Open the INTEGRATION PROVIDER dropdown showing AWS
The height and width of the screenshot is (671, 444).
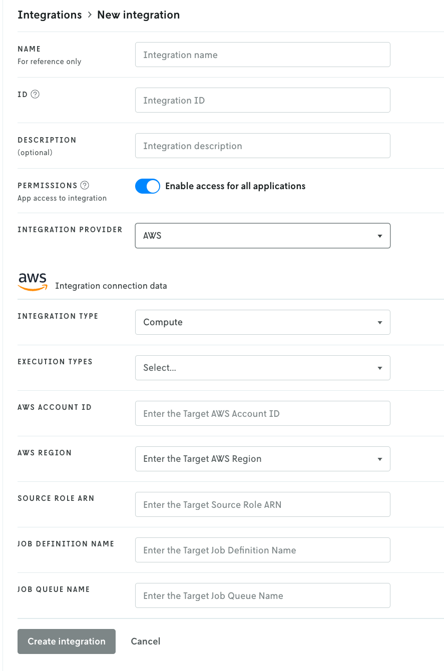pyautogui.click(x=263, y=235)
